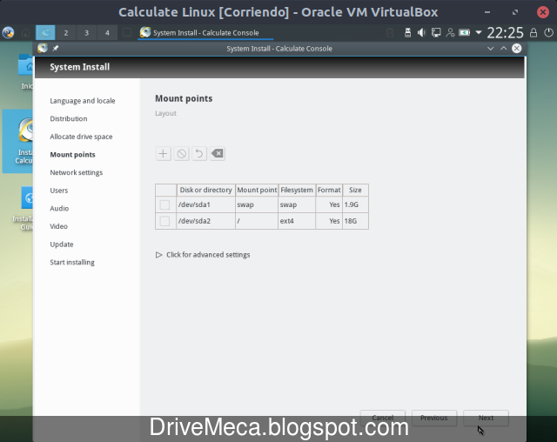
Task: Open the Installation Guide desktop icon
Action: click(x=24, y=209)
